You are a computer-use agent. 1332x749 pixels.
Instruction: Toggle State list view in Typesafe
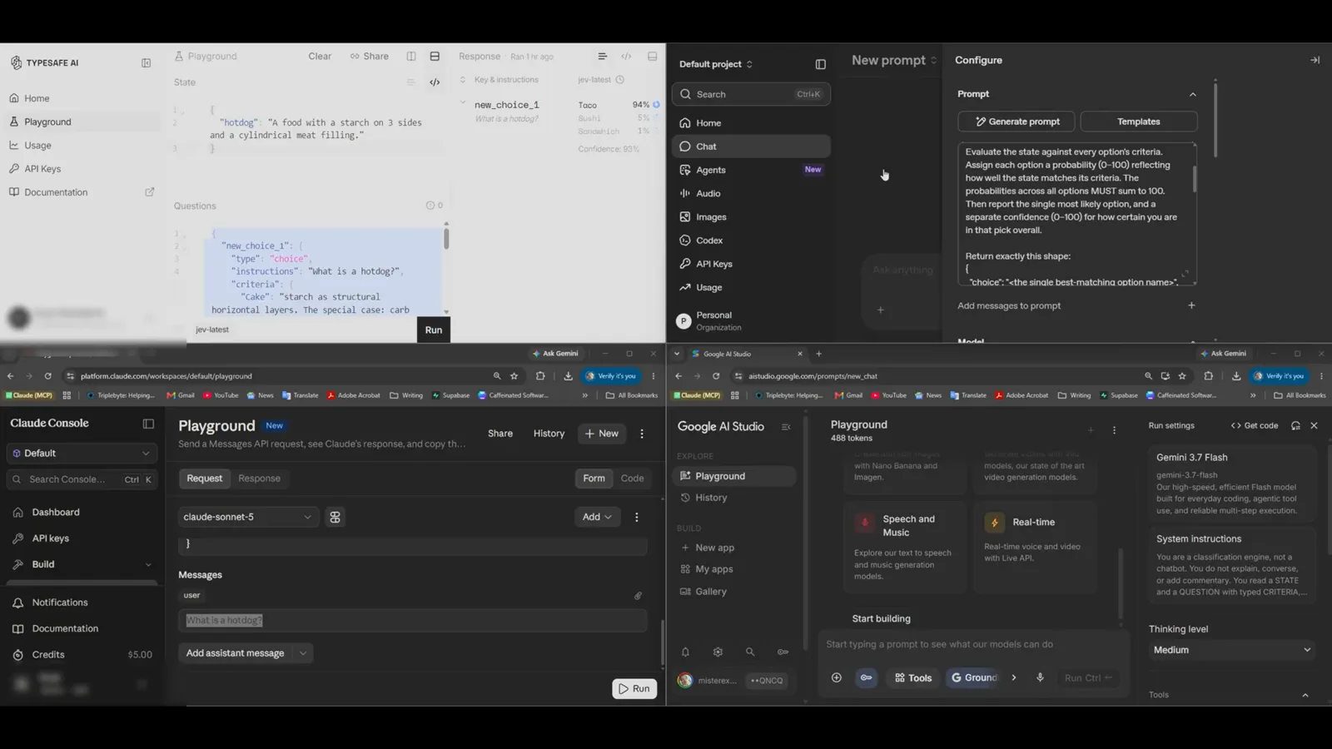410,82
